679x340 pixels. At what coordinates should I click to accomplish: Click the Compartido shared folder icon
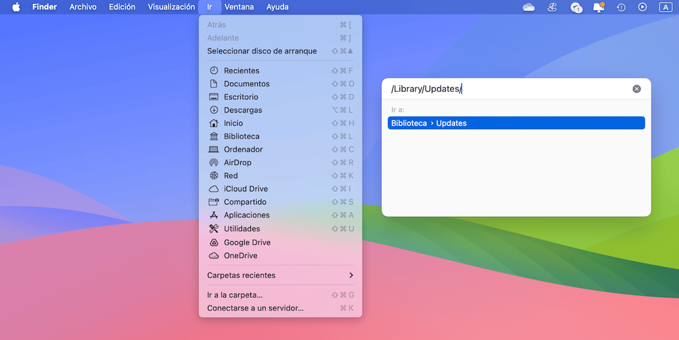(213, 202)
